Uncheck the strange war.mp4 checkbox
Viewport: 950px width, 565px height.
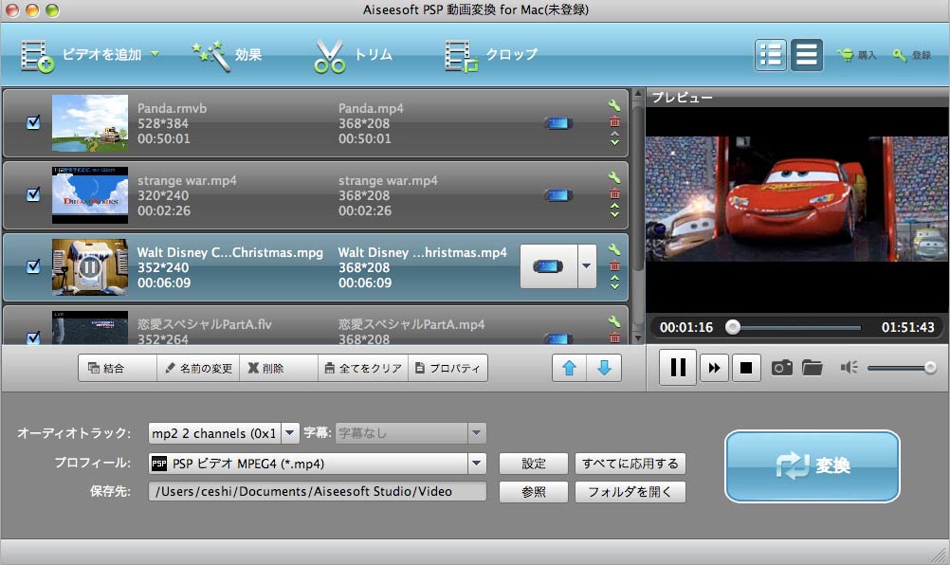33,194
